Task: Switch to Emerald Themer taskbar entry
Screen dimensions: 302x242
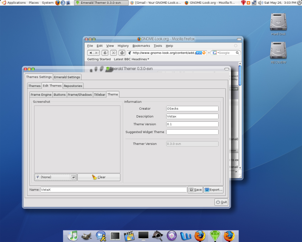Action: (x=101, y=3)
